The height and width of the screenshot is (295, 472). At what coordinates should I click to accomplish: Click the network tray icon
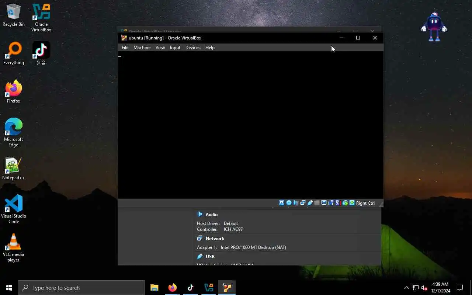[x=416, y=288]
